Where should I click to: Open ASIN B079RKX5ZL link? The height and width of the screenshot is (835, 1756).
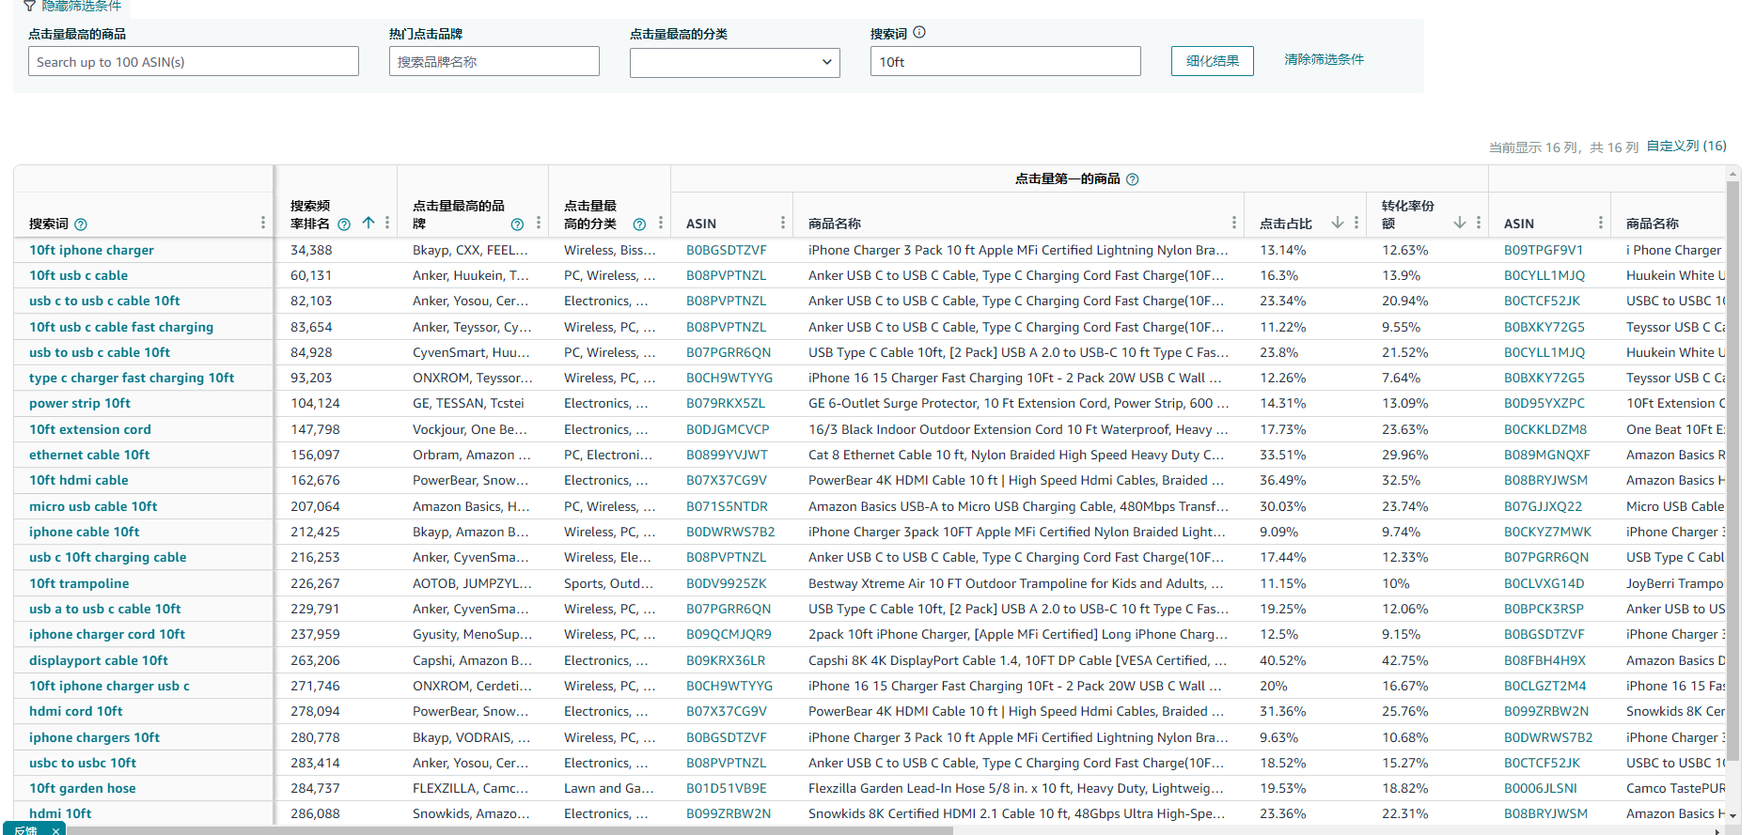[726, 403]
